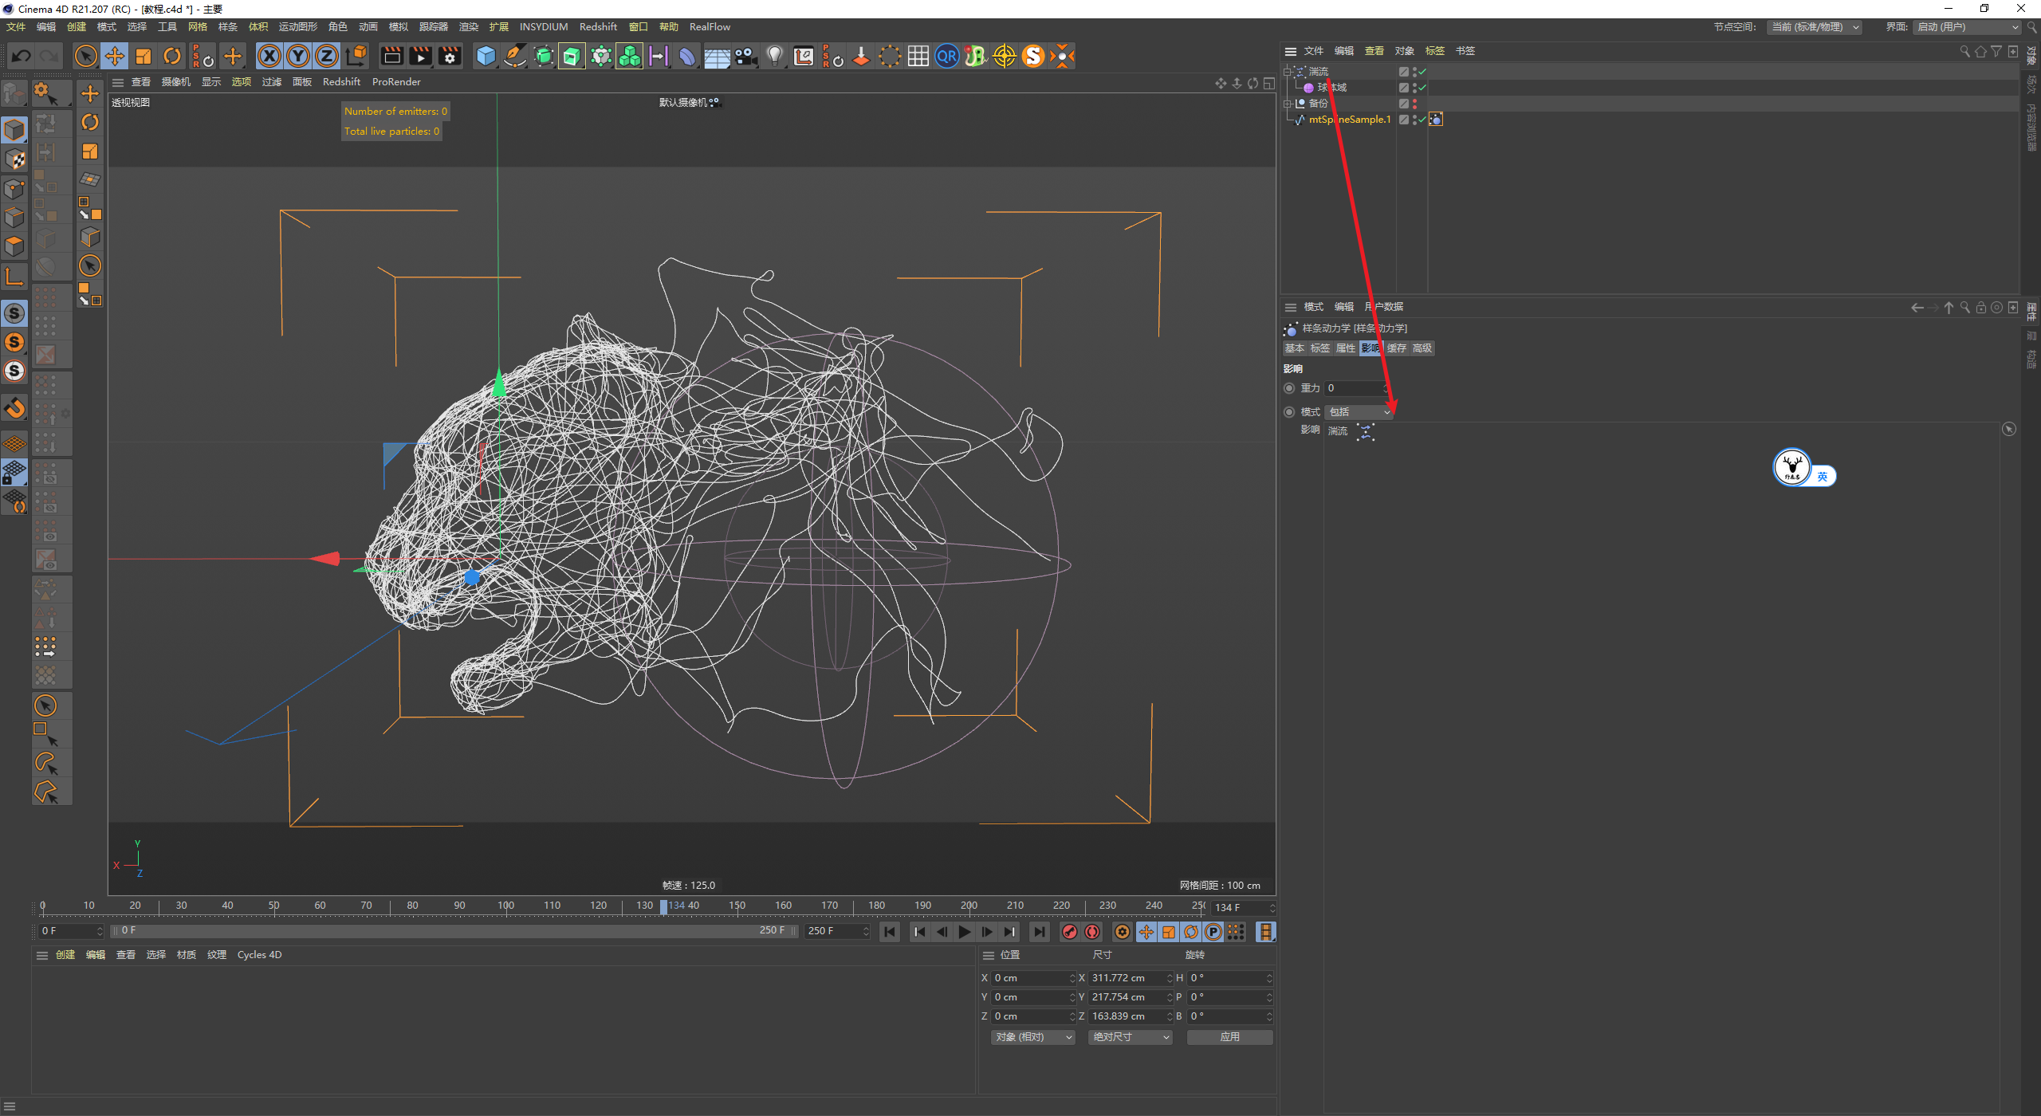Screen dimensions: 2041x1116
Task: Toggle the 重力 animation keyframe dot
Action: coord(1289,388)
